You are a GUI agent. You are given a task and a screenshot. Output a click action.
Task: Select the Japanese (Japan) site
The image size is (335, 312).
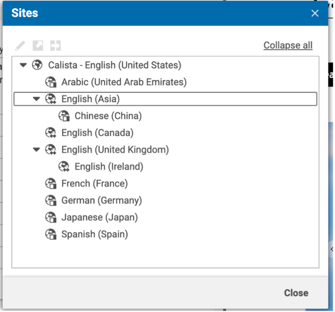pos(99,217)
